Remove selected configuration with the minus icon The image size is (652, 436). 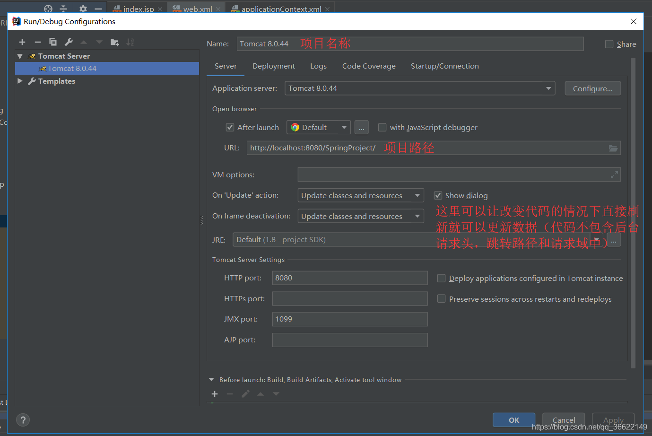(38, 42)
